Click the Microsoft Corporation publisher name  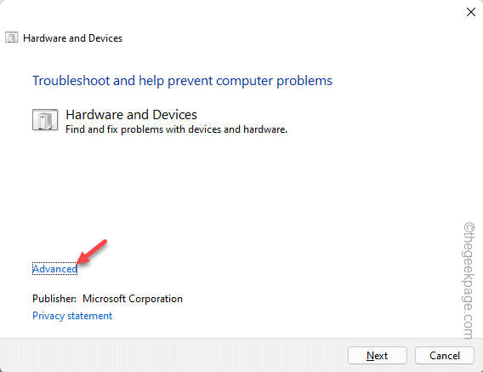tap(133, 299)
